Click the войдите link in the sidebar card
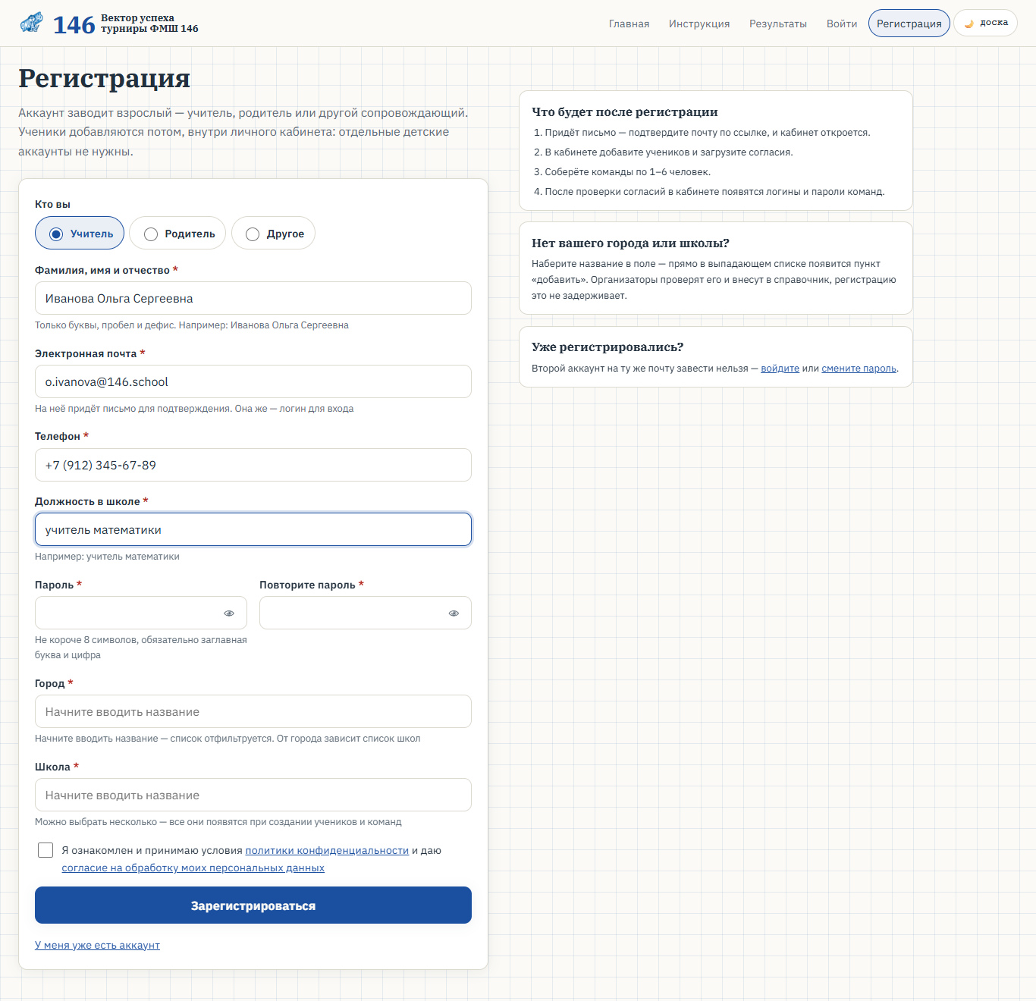 point(780,369)
